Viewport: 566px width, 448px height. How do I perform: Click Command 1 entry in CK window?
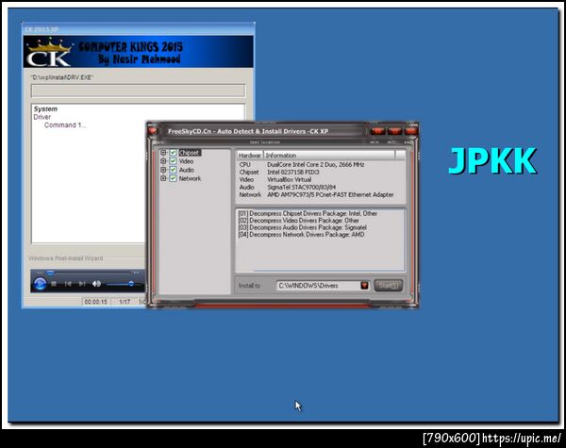(x=65, y=125)
